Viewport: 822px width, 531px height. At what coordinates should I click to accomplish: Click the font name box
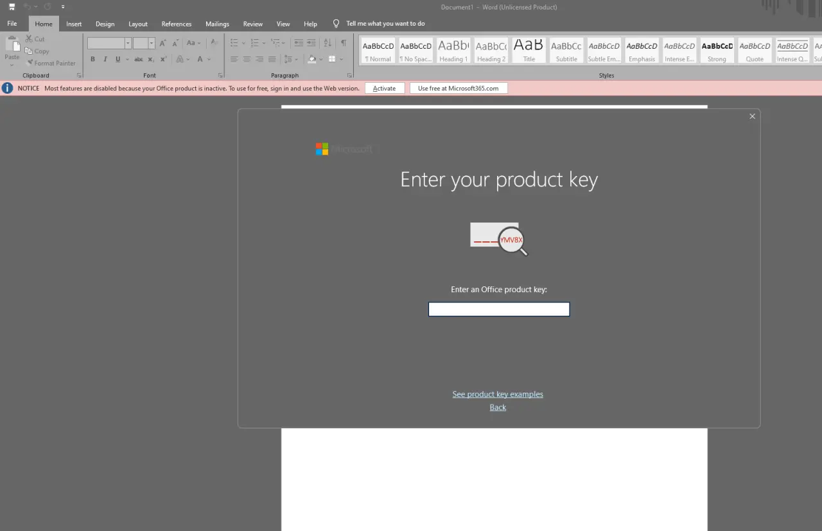pos(106,43)
